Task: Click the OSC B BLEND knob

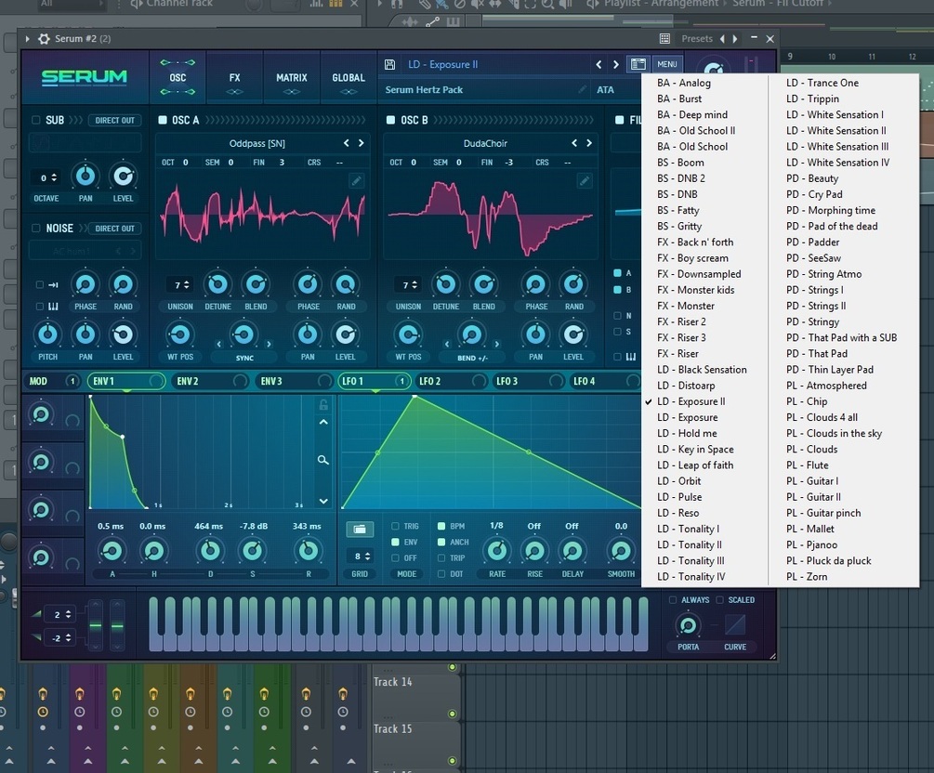Action: (483, 284)
